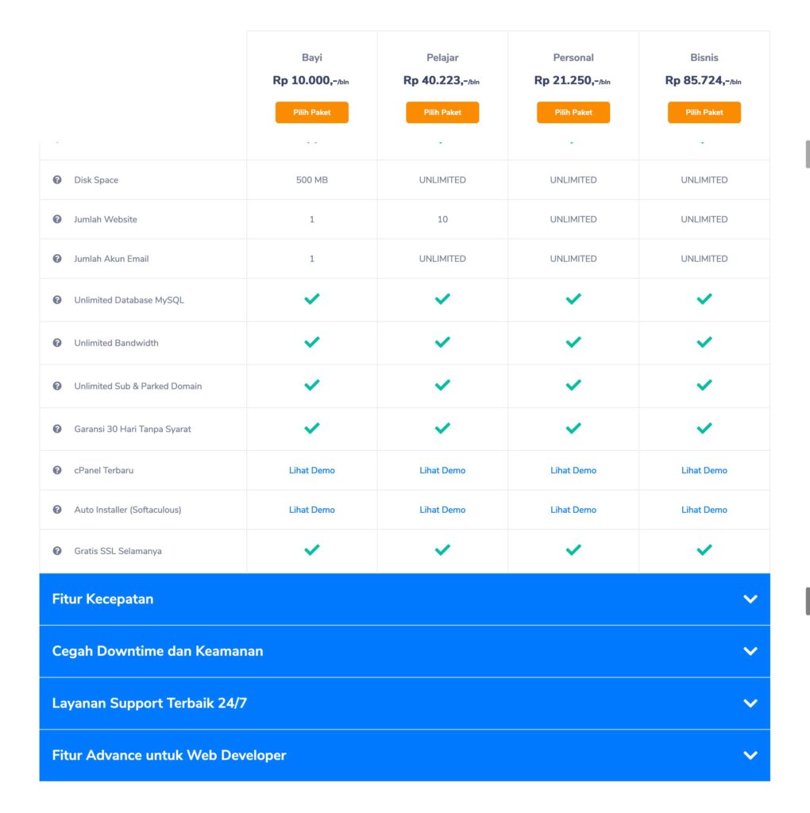Image resolution: width=810 pixels, height=813 pixels.
Task: View Bayi Auto Installer Lihat Demo
Action: [x=311, y=510]
